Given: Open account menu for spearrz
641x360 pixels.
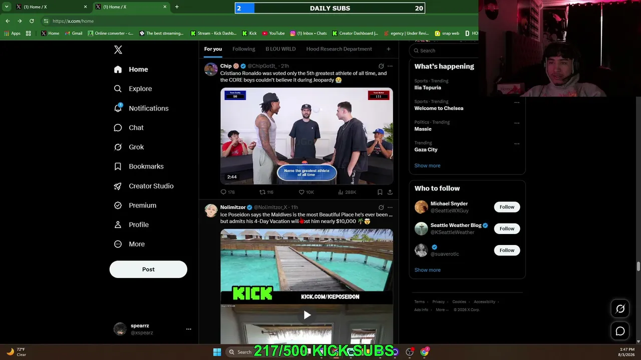Looking at the screenshot, I should click(189, 329).
